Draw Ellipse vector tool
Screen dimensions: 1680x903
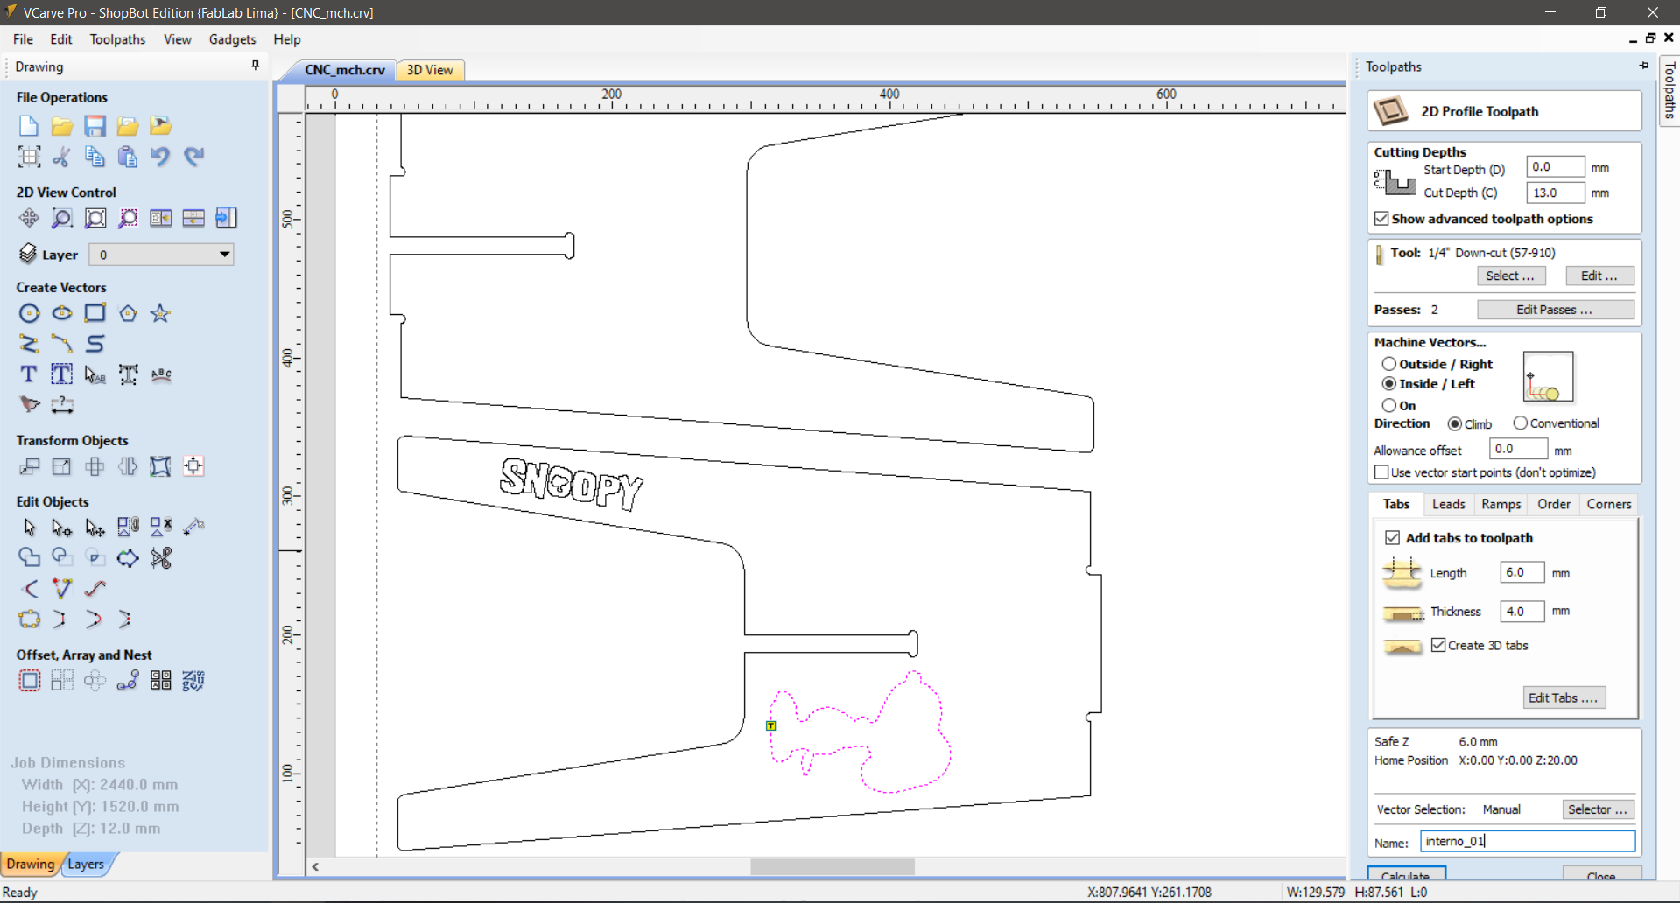pyautogui.click(x=61, y=313)
